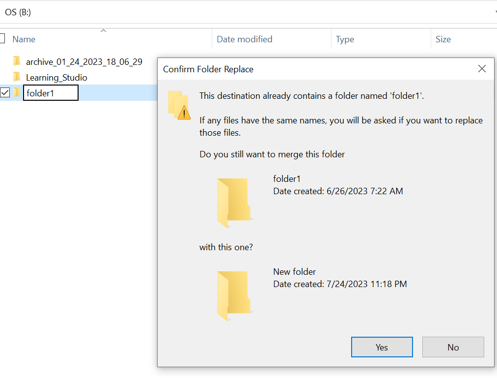497x378 pixels.
Task: Sort the list by the Name column
Action: click(24, 39)
